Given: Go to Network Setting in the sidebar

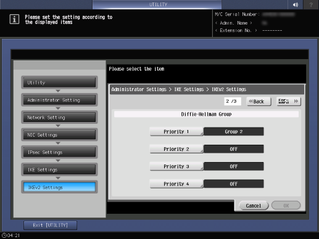Looking at the screenshot, I should coord(59,118).
